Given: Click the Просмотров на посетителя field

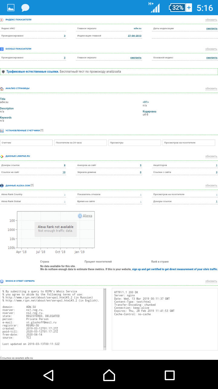Looking at the screenshot, I should [x=189, y=143].
